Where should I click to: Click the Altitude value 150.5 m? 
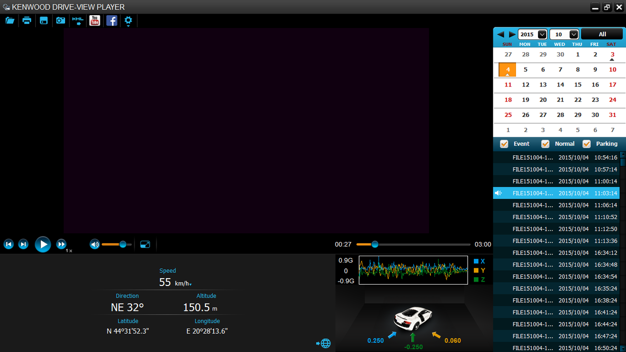point(200,308)
